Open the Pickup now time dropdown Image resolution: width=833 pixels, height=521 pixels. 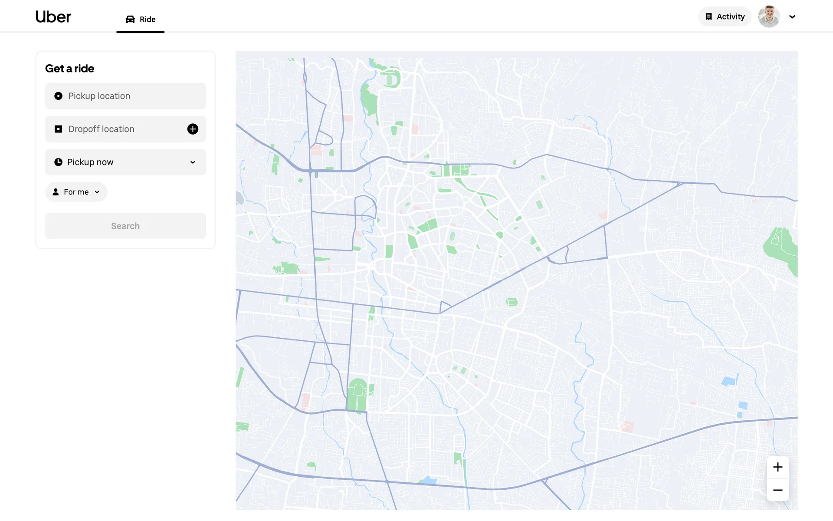(125, 162)
